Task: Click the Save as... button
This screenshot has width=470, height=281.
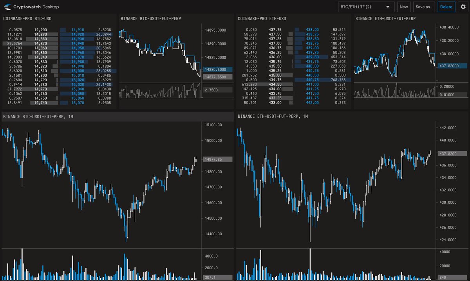Action: click(x=424, y=7)
